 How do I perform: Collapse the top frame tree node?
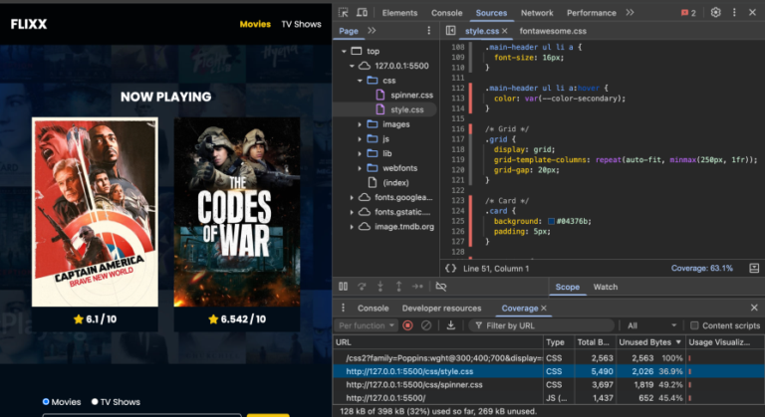344,51
